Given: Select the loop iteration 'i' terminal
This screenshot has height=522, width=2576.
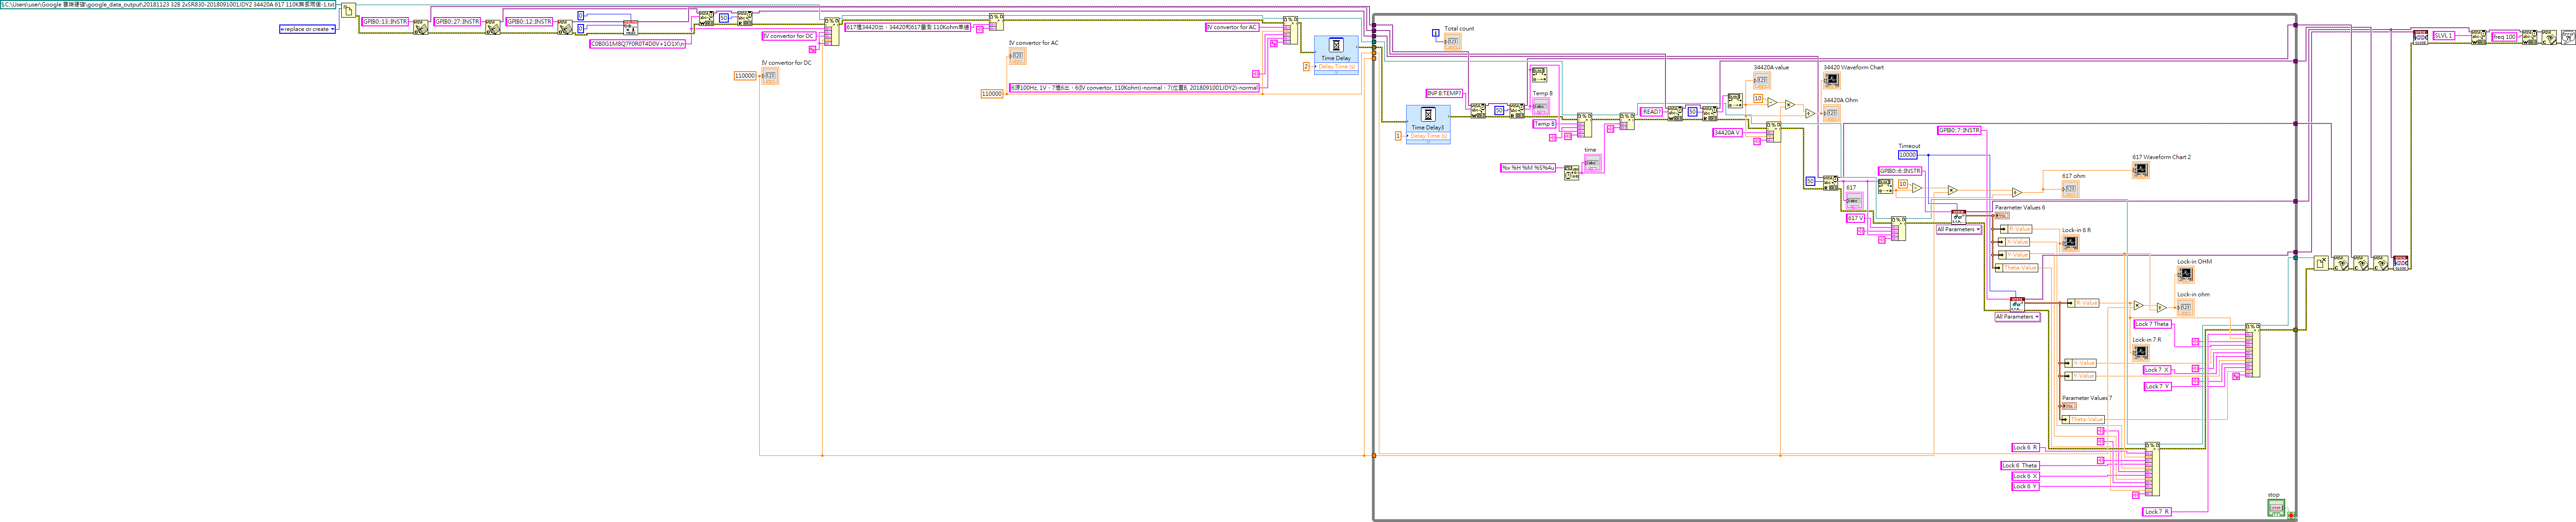Looking at the screenshot, I should click(1436, 33).
